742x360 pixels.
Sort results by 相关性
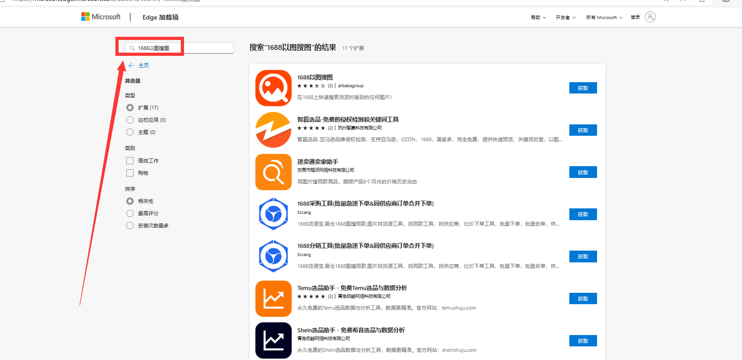(x=130, y=201)
